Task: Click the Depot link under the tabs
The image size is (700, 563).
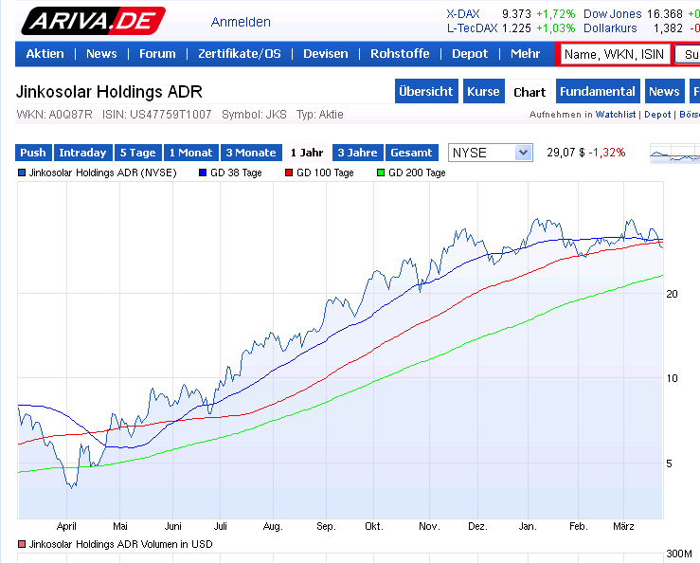Action: (657, 115)
